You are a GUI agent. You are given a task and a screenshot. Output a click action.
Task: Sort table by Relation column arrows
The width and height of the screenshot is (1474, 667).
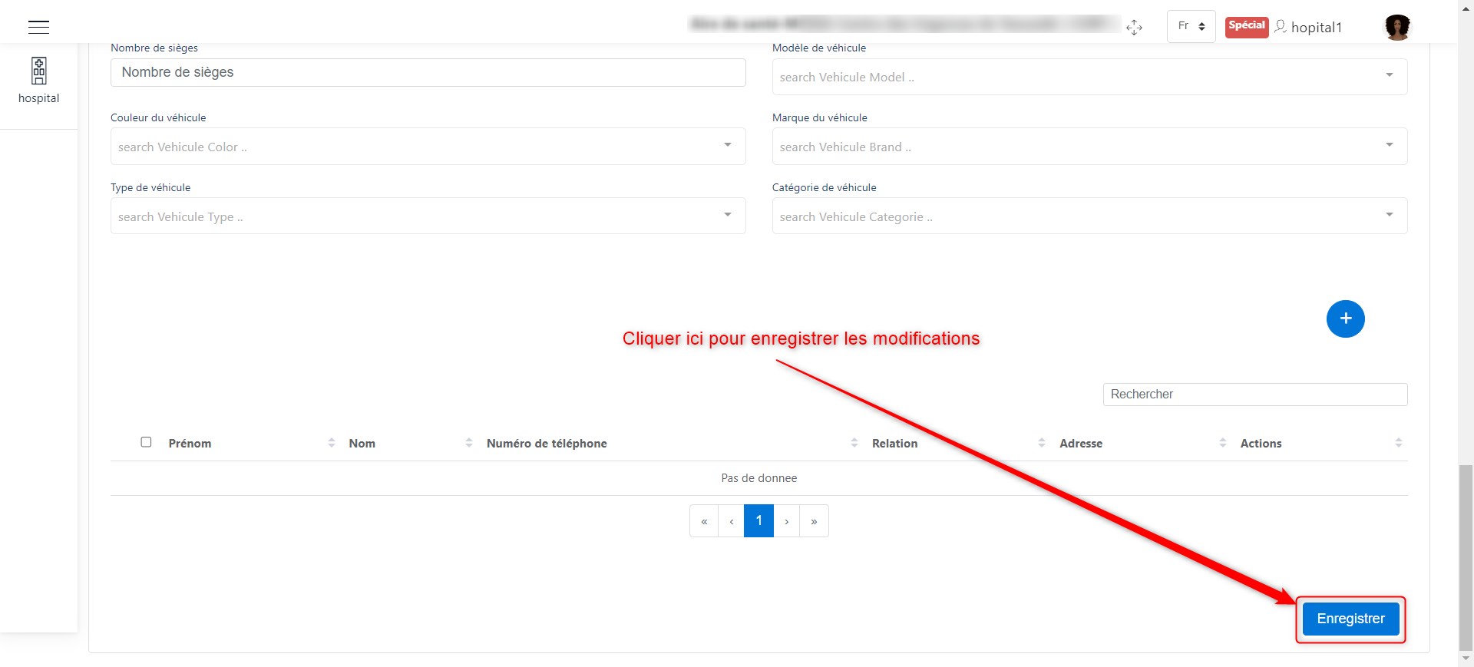[x=1042, y=443]
